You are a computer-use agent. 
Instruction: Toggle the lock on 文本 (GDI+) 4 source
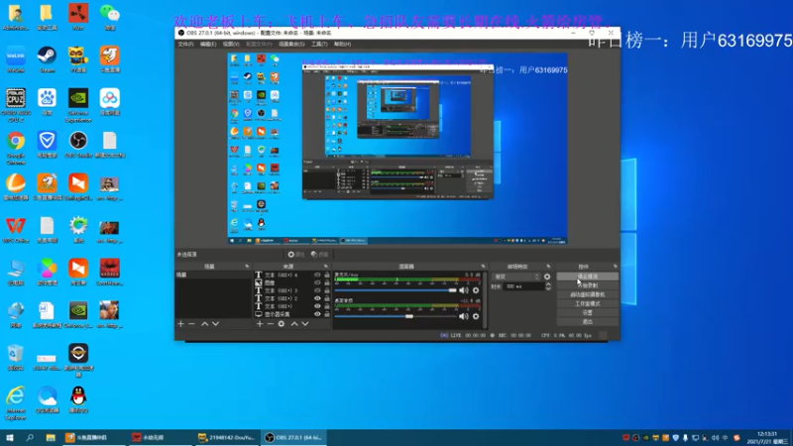[327, 276]
